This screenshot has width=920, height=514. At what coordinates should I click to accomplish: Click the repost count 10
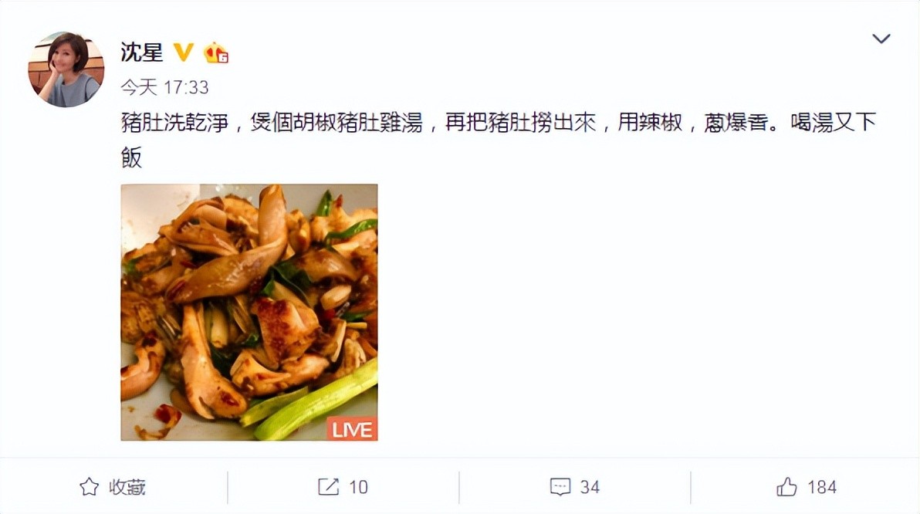tap(358, 487)
